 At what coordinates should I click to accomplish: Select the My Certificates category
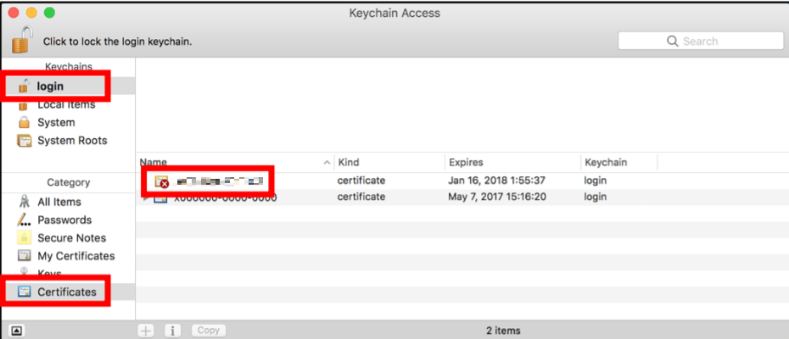tap(76, 256)
